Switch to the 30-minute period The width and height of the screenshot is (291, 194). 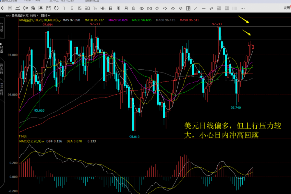click(x=87, y=8)
